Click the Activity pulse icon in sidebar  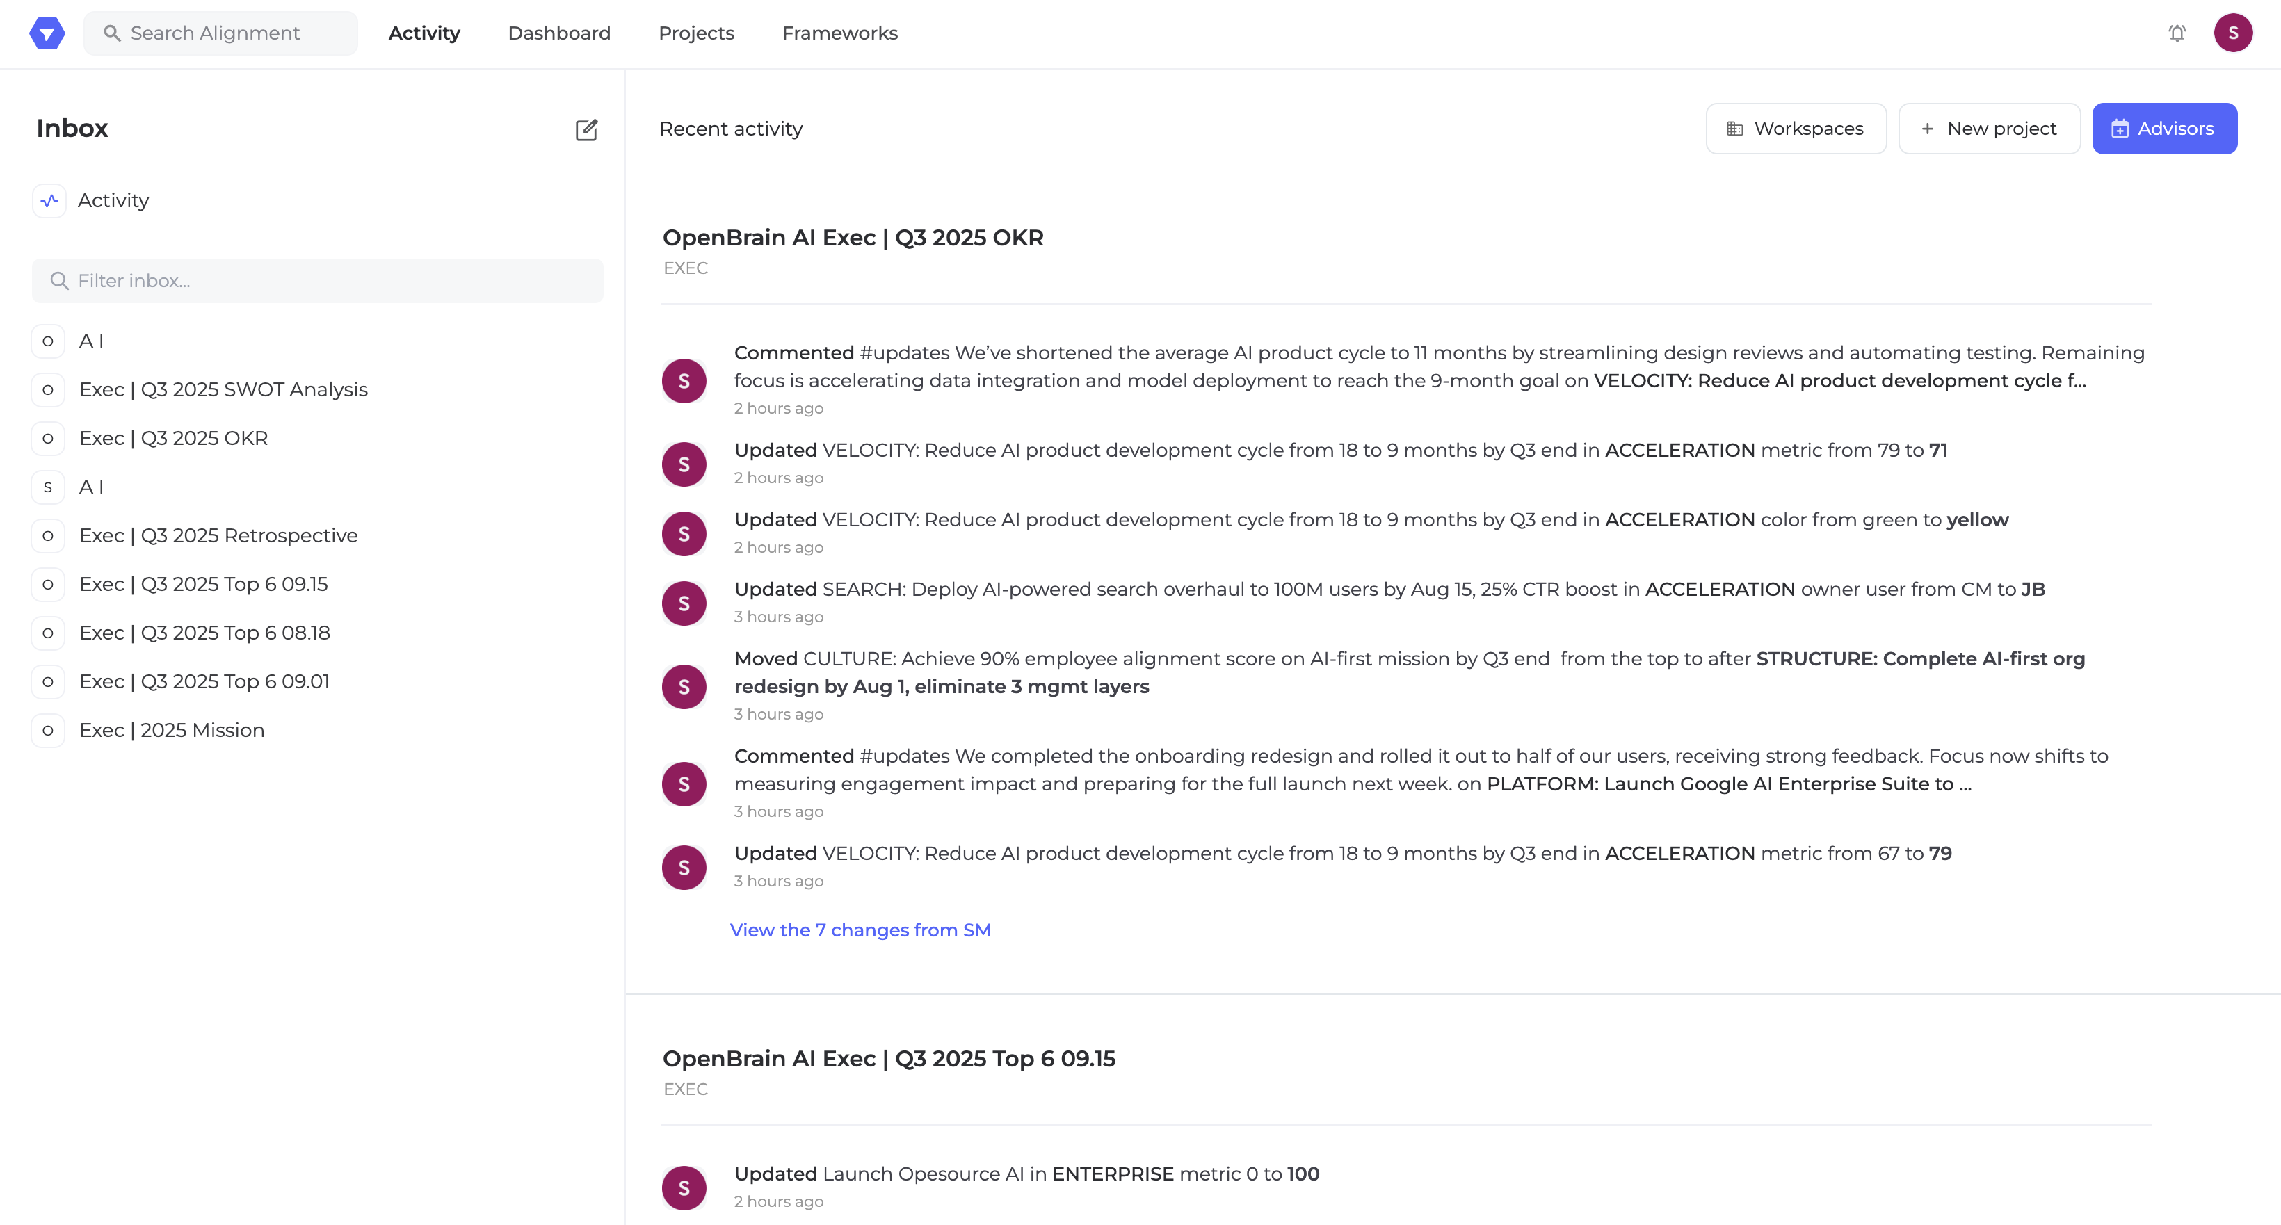click(49, 201)
